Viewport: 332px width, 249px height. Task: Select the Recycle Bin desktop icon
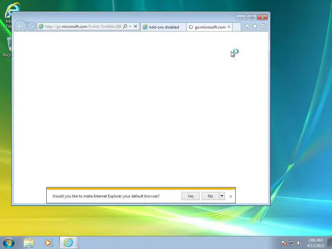(x=7, y=47)
